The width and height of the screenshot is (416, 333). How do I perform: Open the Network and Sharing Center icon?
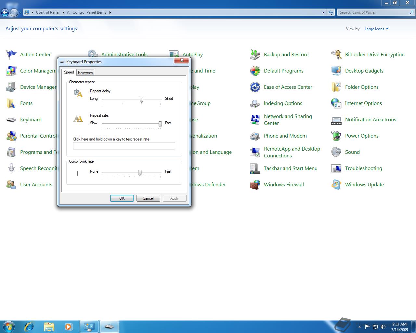tap(255, 120)
